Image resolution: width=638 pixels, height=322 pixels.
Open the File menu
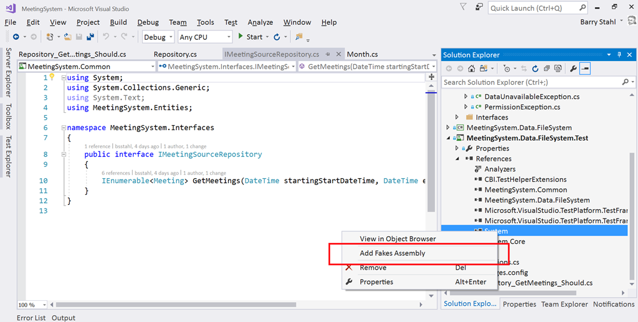[10, 22]
